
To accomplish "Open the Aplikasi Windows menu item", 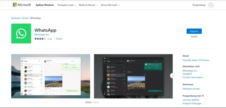I will (45, 5).
